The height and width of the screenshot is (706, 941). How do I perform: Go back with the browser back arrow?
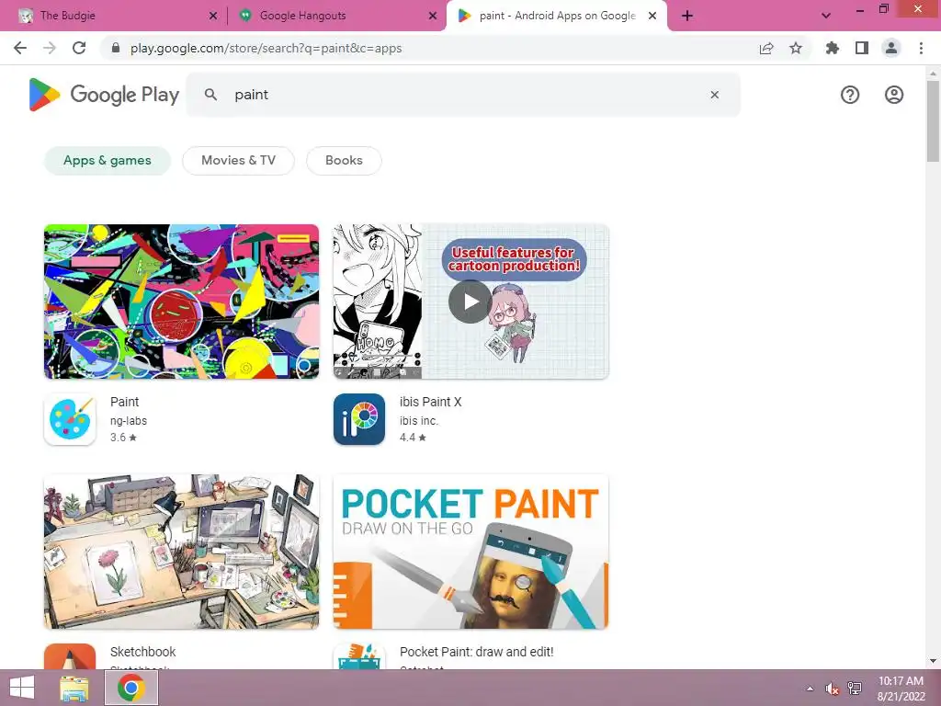tap(20, 48)
